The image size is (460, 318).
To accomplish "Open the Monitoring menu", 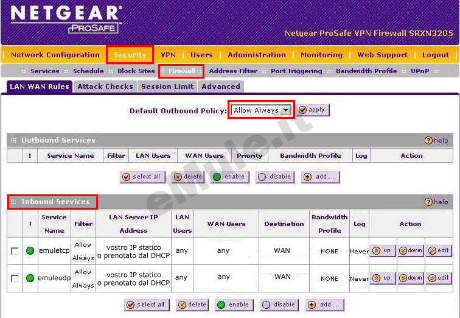I will click(x=321, y=55).
